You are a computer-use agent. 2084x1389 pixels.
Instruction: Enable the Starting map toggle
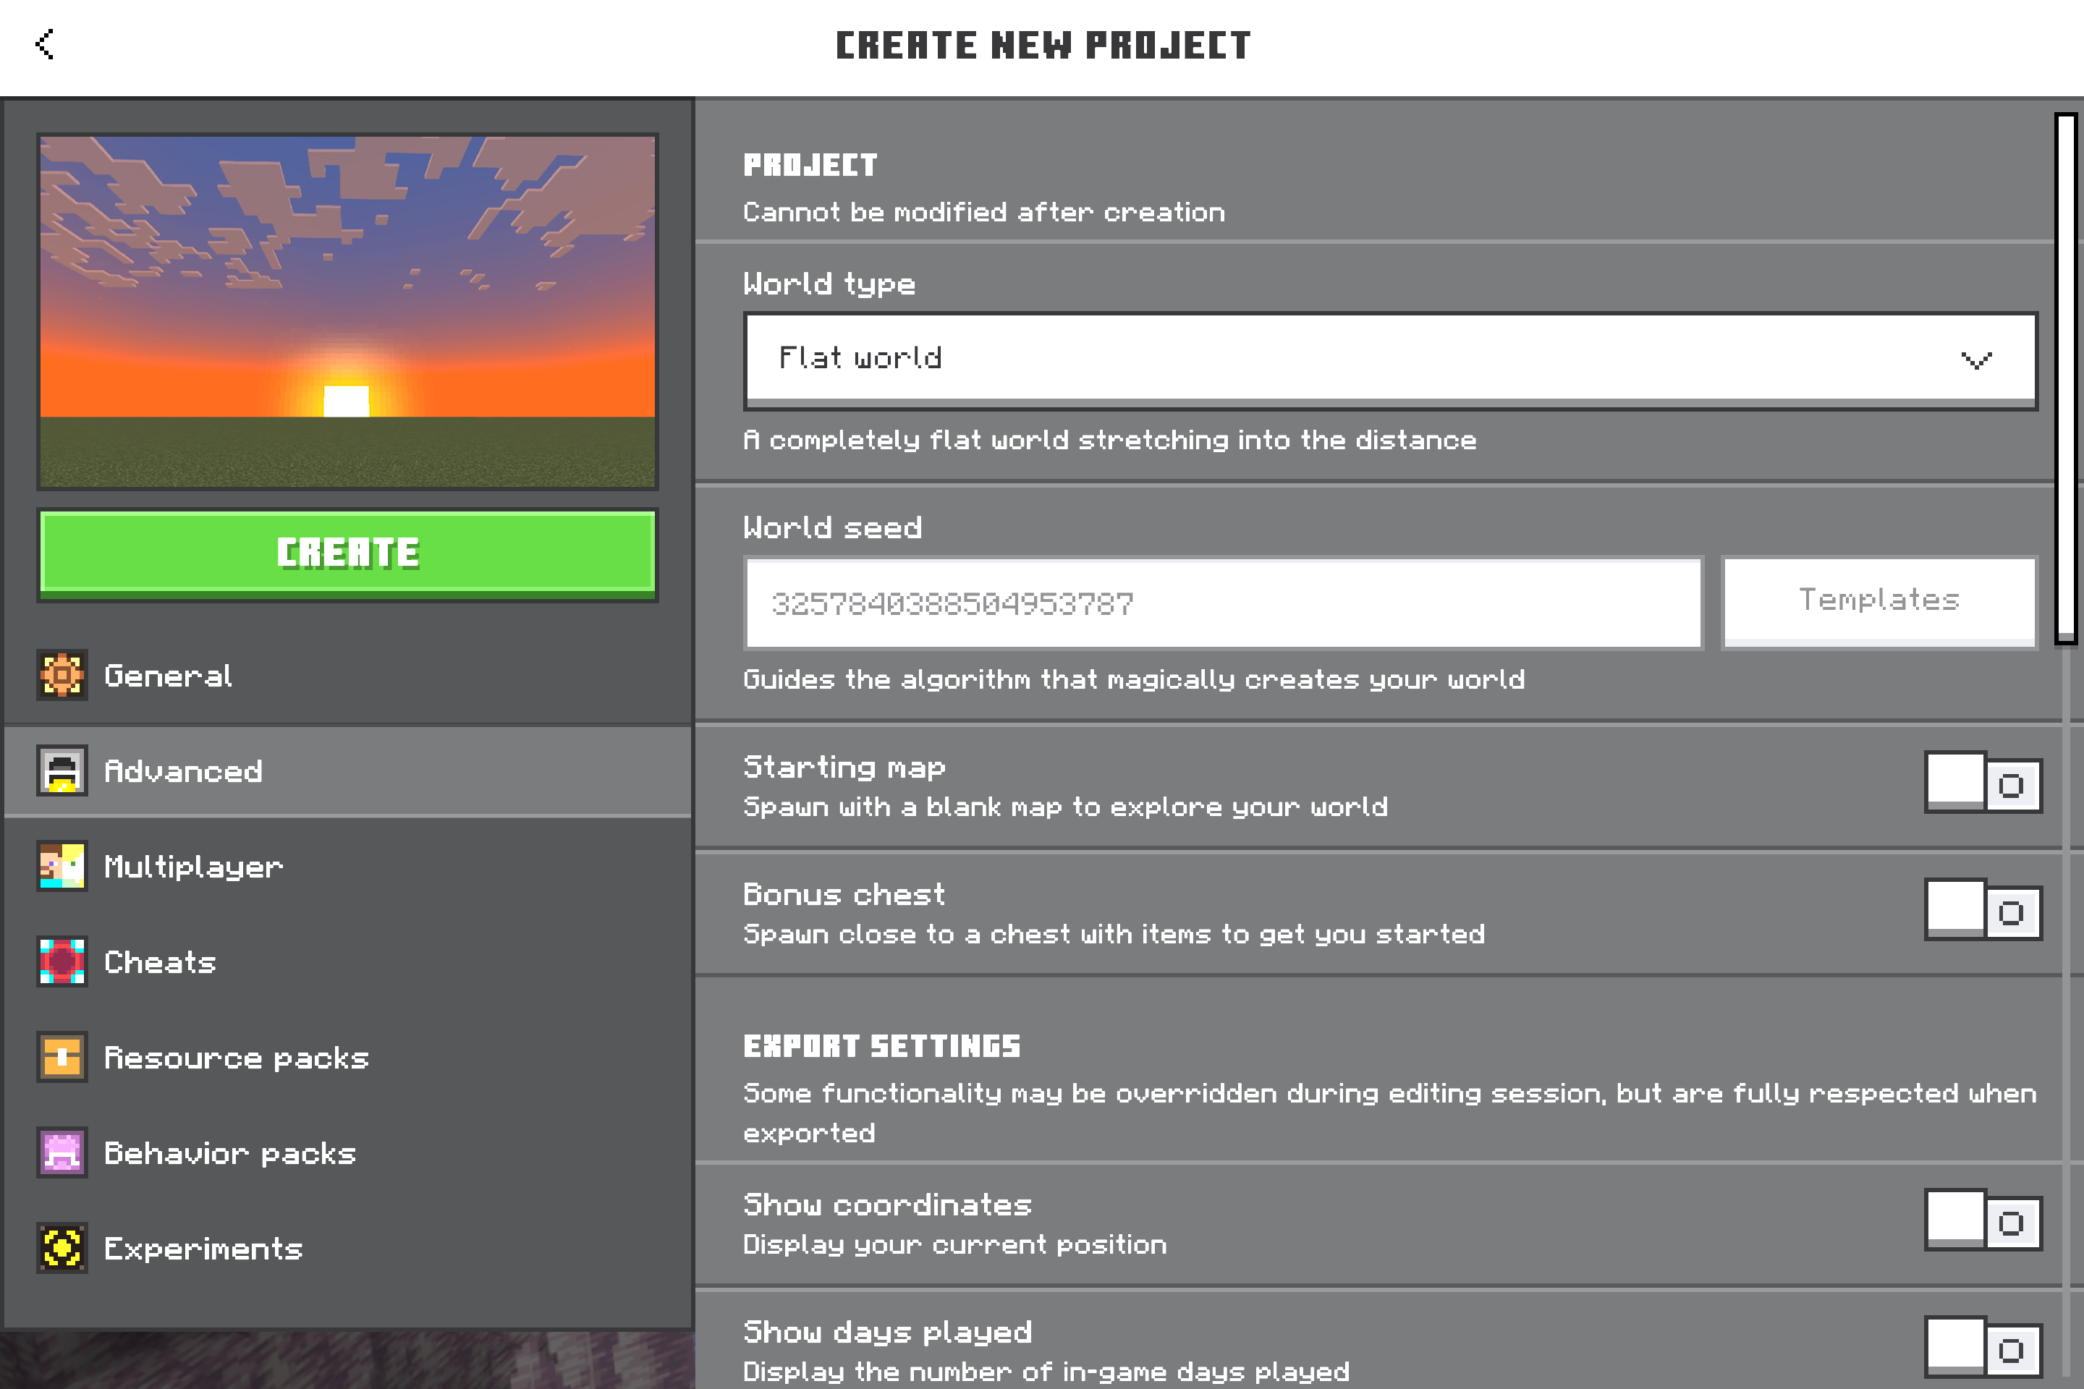coord(1983,784)
